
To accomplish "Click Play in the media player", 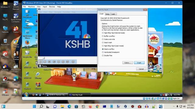I will click(41, 61).
